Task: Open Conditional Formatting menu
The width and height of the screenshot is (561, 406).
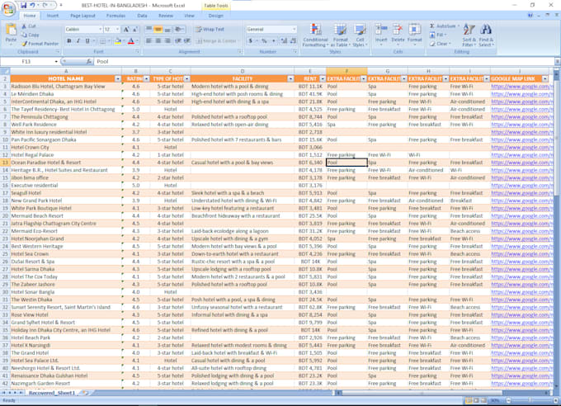Action: [x=315, y=35]
